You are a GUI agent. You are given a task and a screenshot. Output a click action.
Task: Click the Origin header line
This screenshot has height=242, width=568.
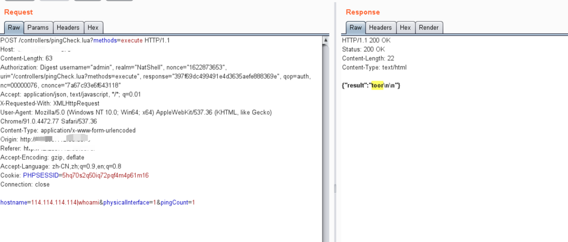[45, 140]
